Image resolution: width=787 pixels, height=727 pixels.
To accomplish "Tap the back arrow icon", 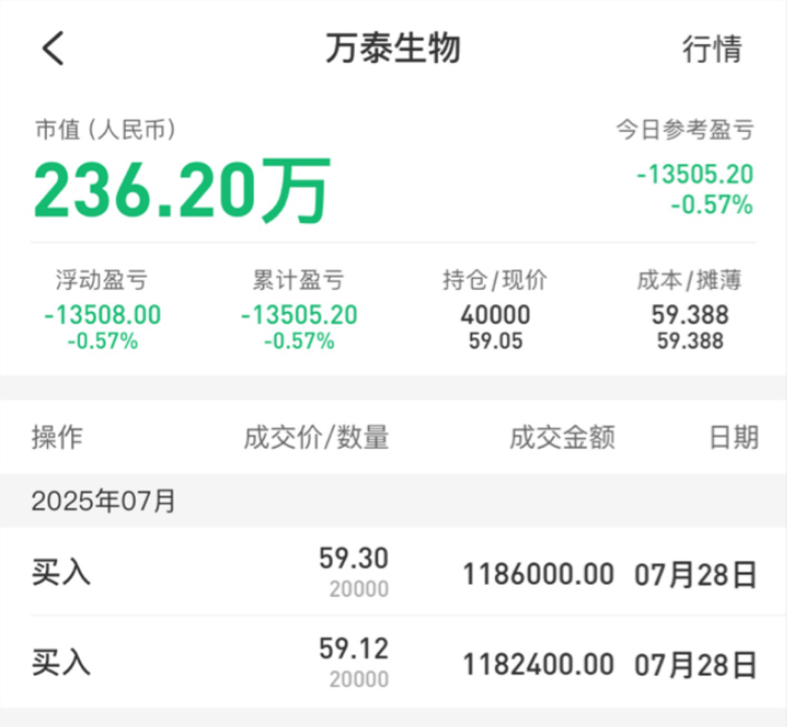I will coord(53,48).
